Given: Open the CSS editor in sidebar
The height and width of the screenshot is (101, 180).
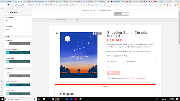Looking at the screenshot, I should click(2, 74).
